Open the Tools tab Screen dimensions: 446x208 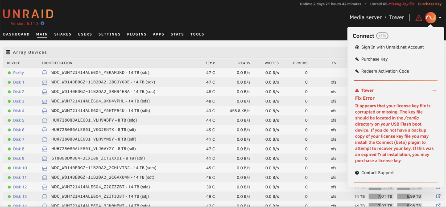(x=197, y=34)
